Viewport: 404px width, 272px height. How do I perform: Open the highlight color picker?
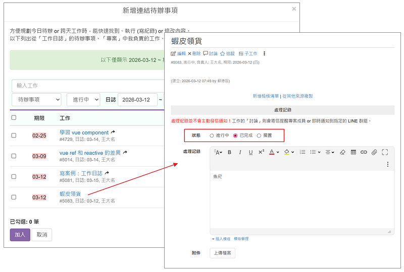coord(288,152)
